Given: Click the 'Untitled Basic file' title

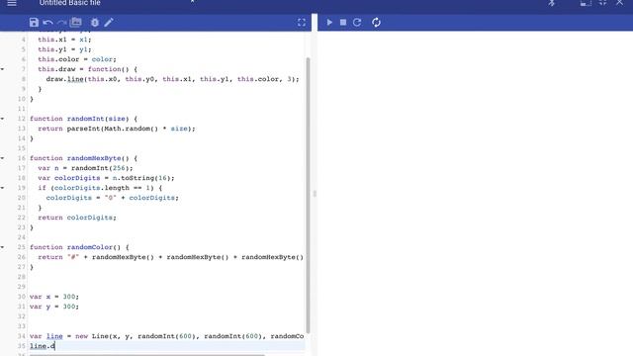Looking at the screenshot, I should [x=70, y=3].
